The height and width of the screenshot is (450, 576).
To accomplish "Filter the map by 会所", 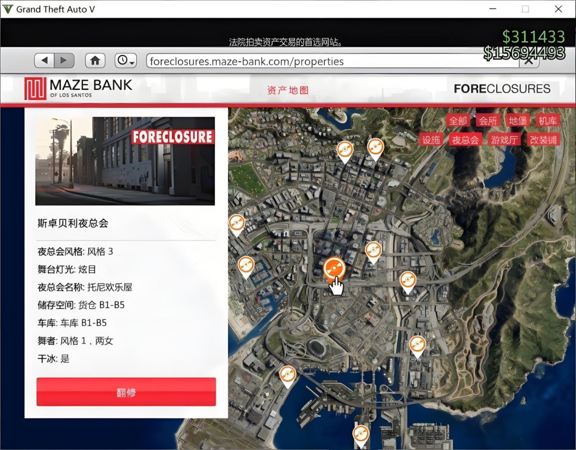I will pyautogui.click(x=488, y=121).
